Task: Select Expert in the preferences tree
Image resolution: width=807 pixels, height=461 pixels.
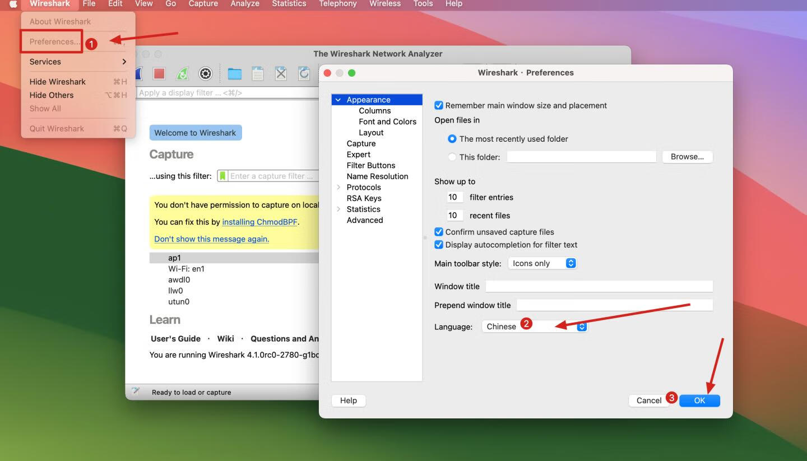Action: pos(358,155)
